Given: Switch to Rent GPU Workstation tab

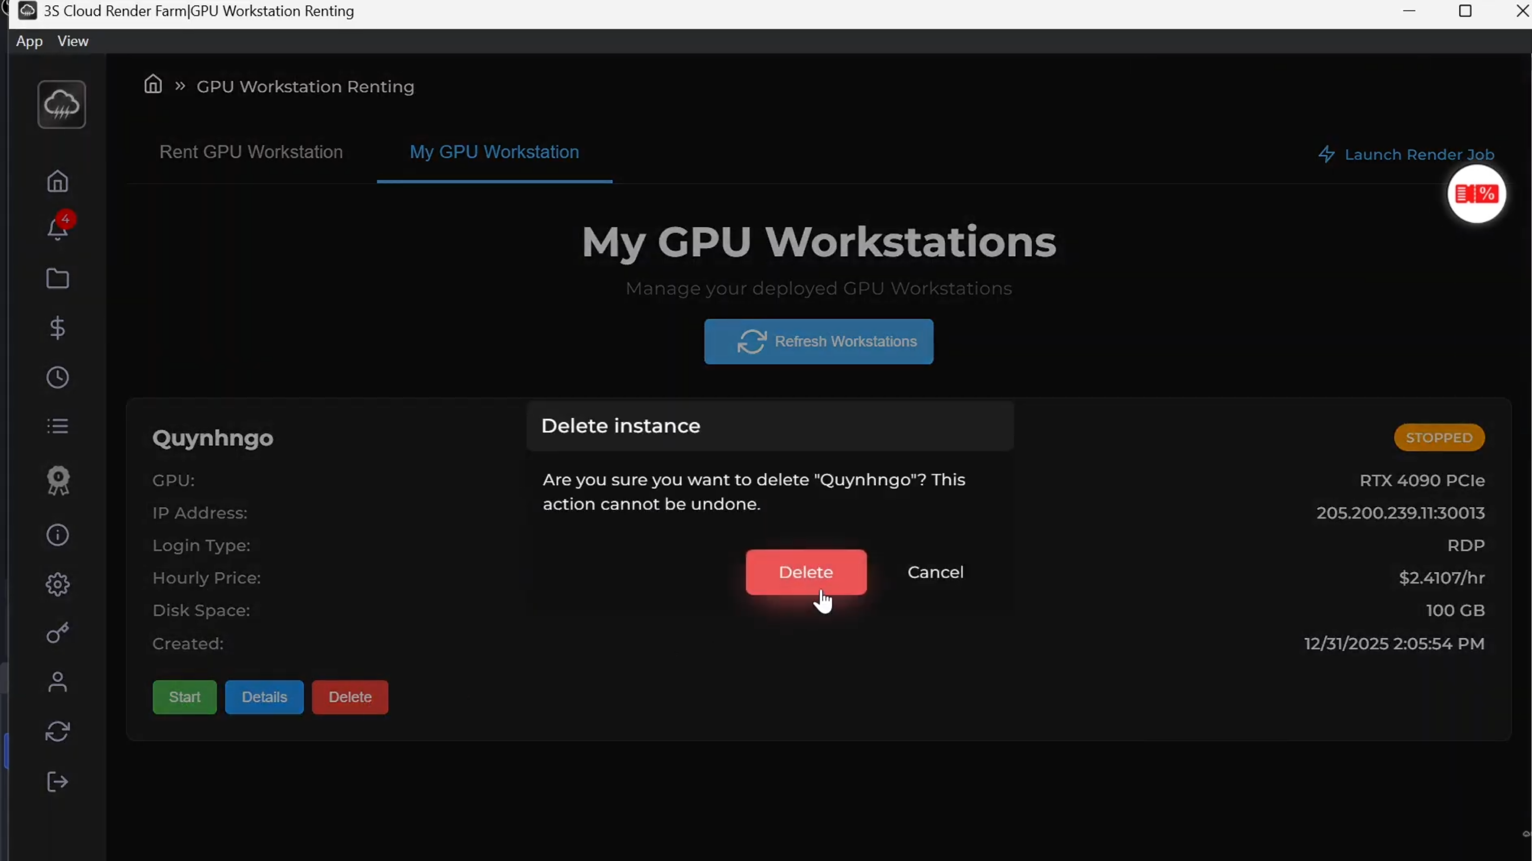Looking at the screenshot, I should 251,152.
